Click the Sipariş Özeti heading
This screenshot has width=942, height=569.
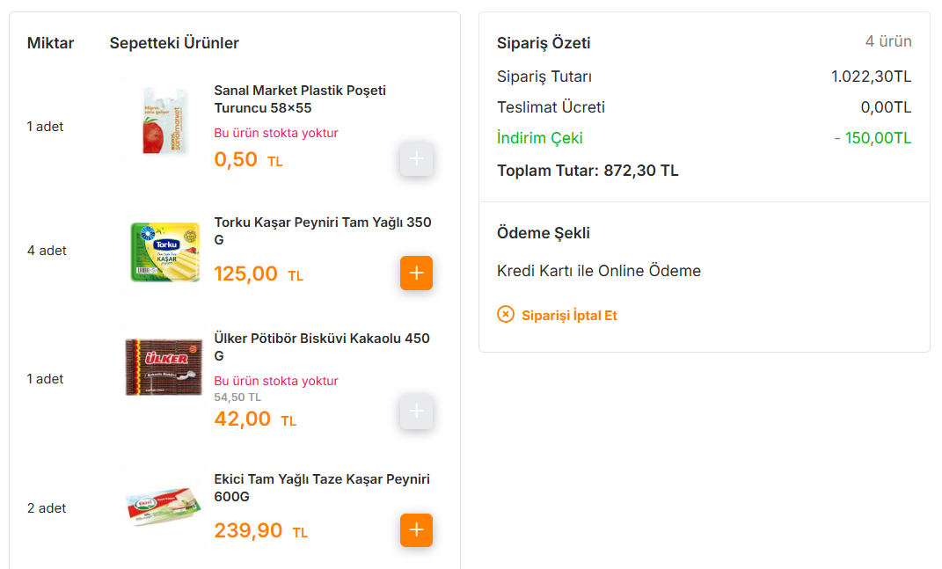pos(544,43)
